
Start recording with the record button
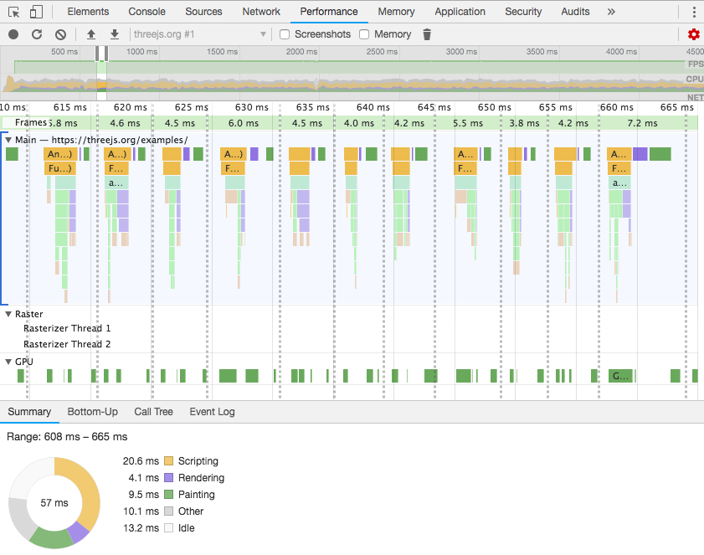point(13,34)
